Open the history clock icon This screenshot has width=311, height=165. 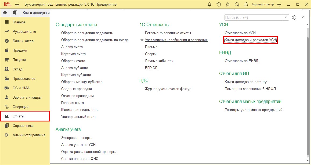(x=219, y=4)
